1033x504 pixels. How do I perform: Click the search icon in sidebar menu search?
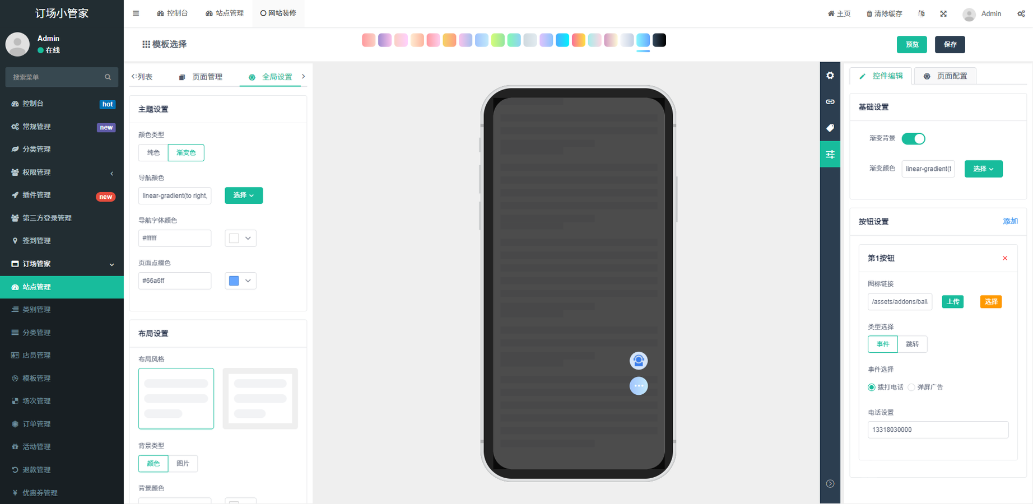108,77
